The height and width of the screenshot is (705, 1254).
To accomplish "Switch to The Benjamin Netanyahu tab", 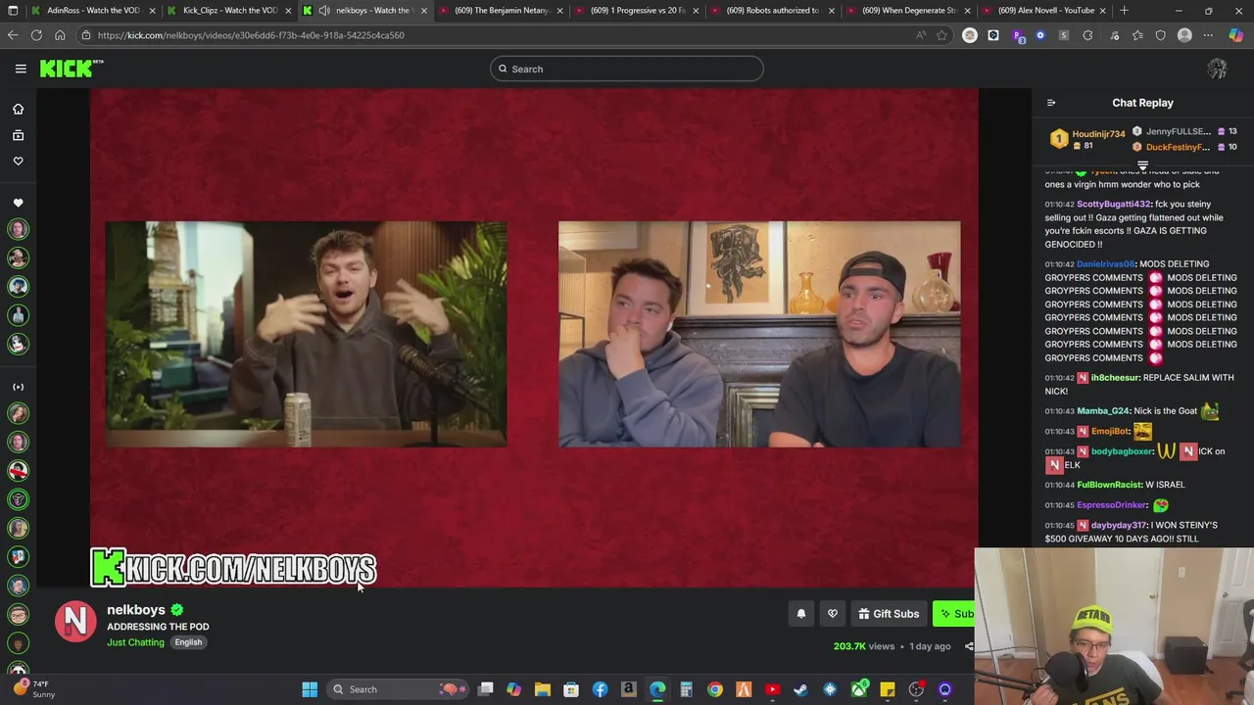I will 500,11.
